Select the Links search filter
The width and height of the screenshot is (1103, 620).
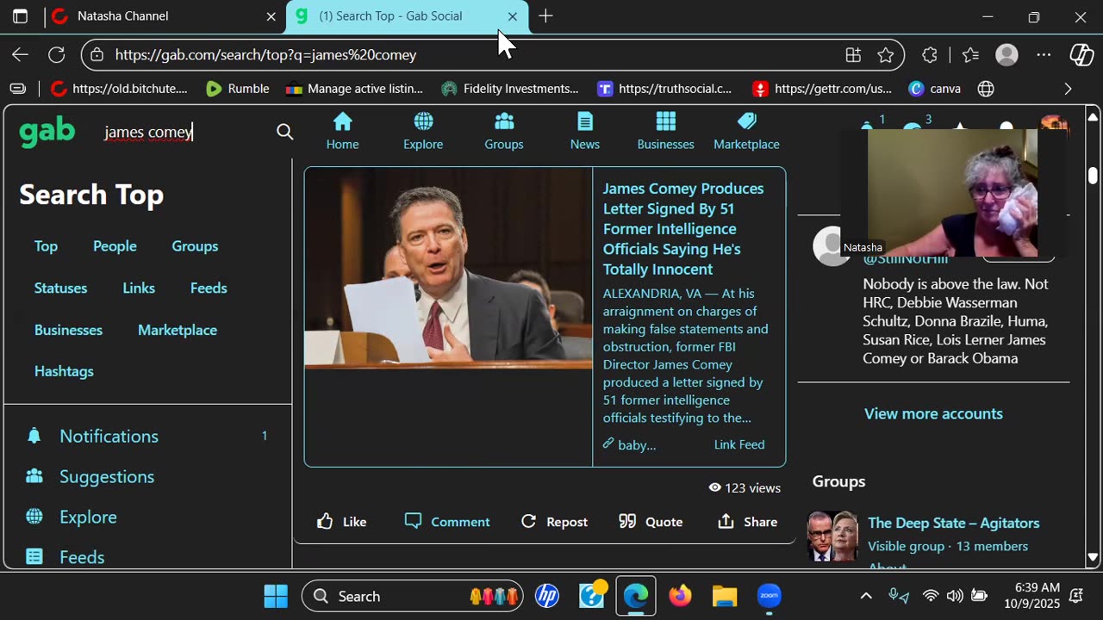click(139, 288)
